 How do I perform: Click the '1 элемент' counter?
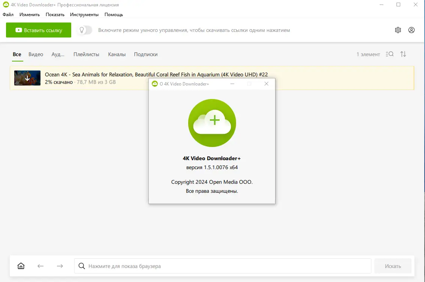click(x=368, y=54)
